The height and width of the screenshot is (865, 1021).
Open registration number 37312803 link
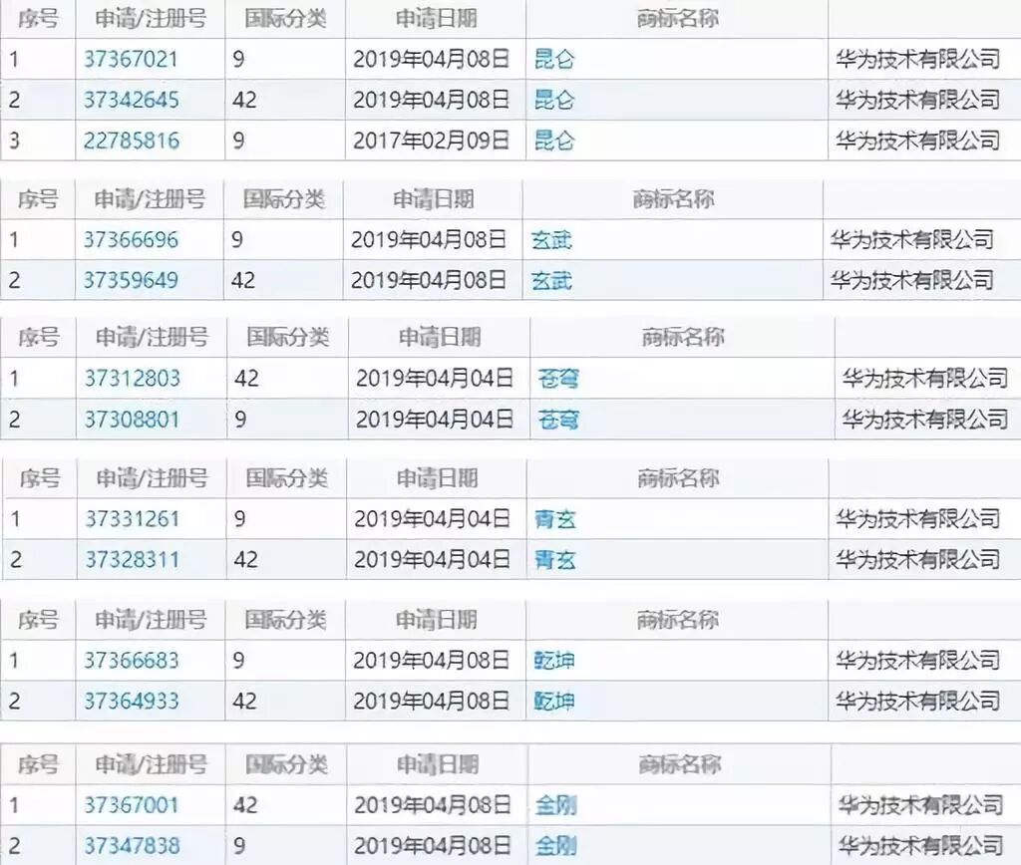[133, 378]
